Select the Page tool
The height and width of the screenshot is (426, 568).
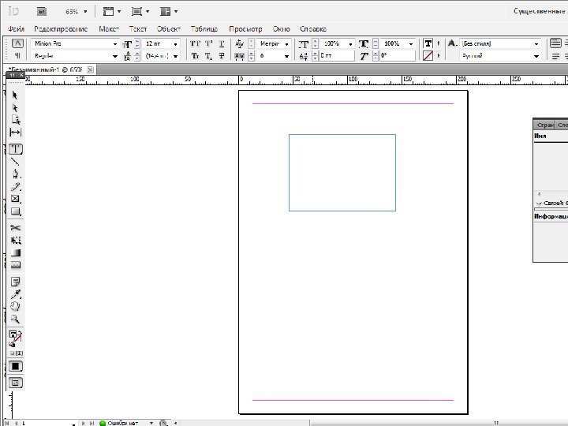tap(15, 120)
